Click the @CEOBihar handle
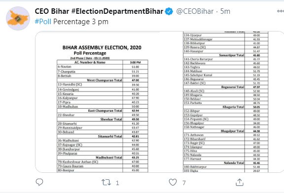This screenshot has height=193, width=284. (195, 11)
